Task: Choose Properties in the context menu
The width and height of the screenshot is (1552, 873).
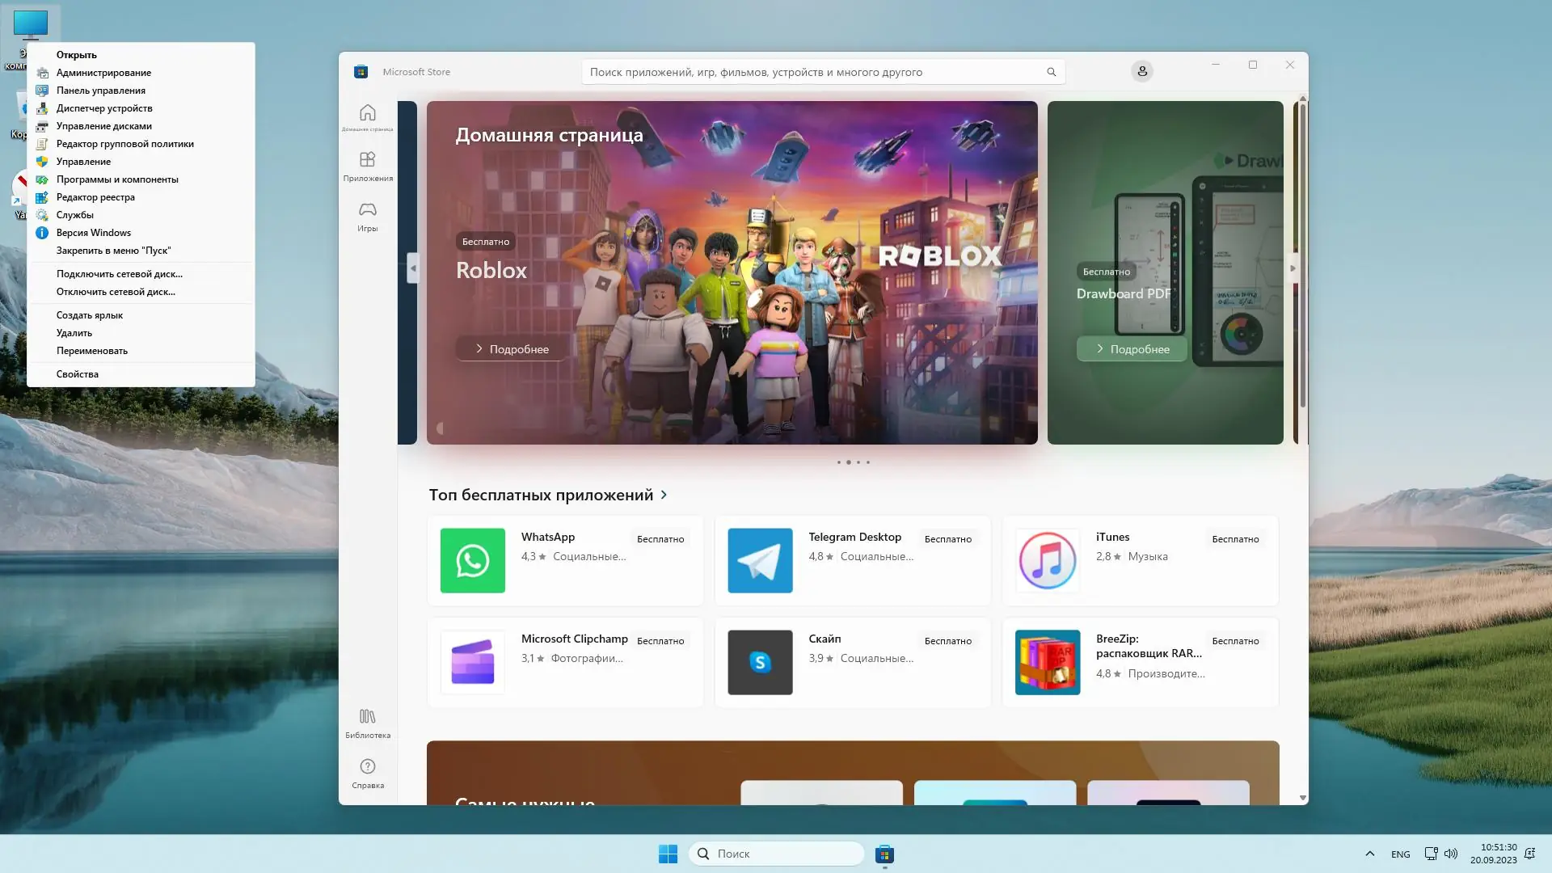Action: point(78,374)
